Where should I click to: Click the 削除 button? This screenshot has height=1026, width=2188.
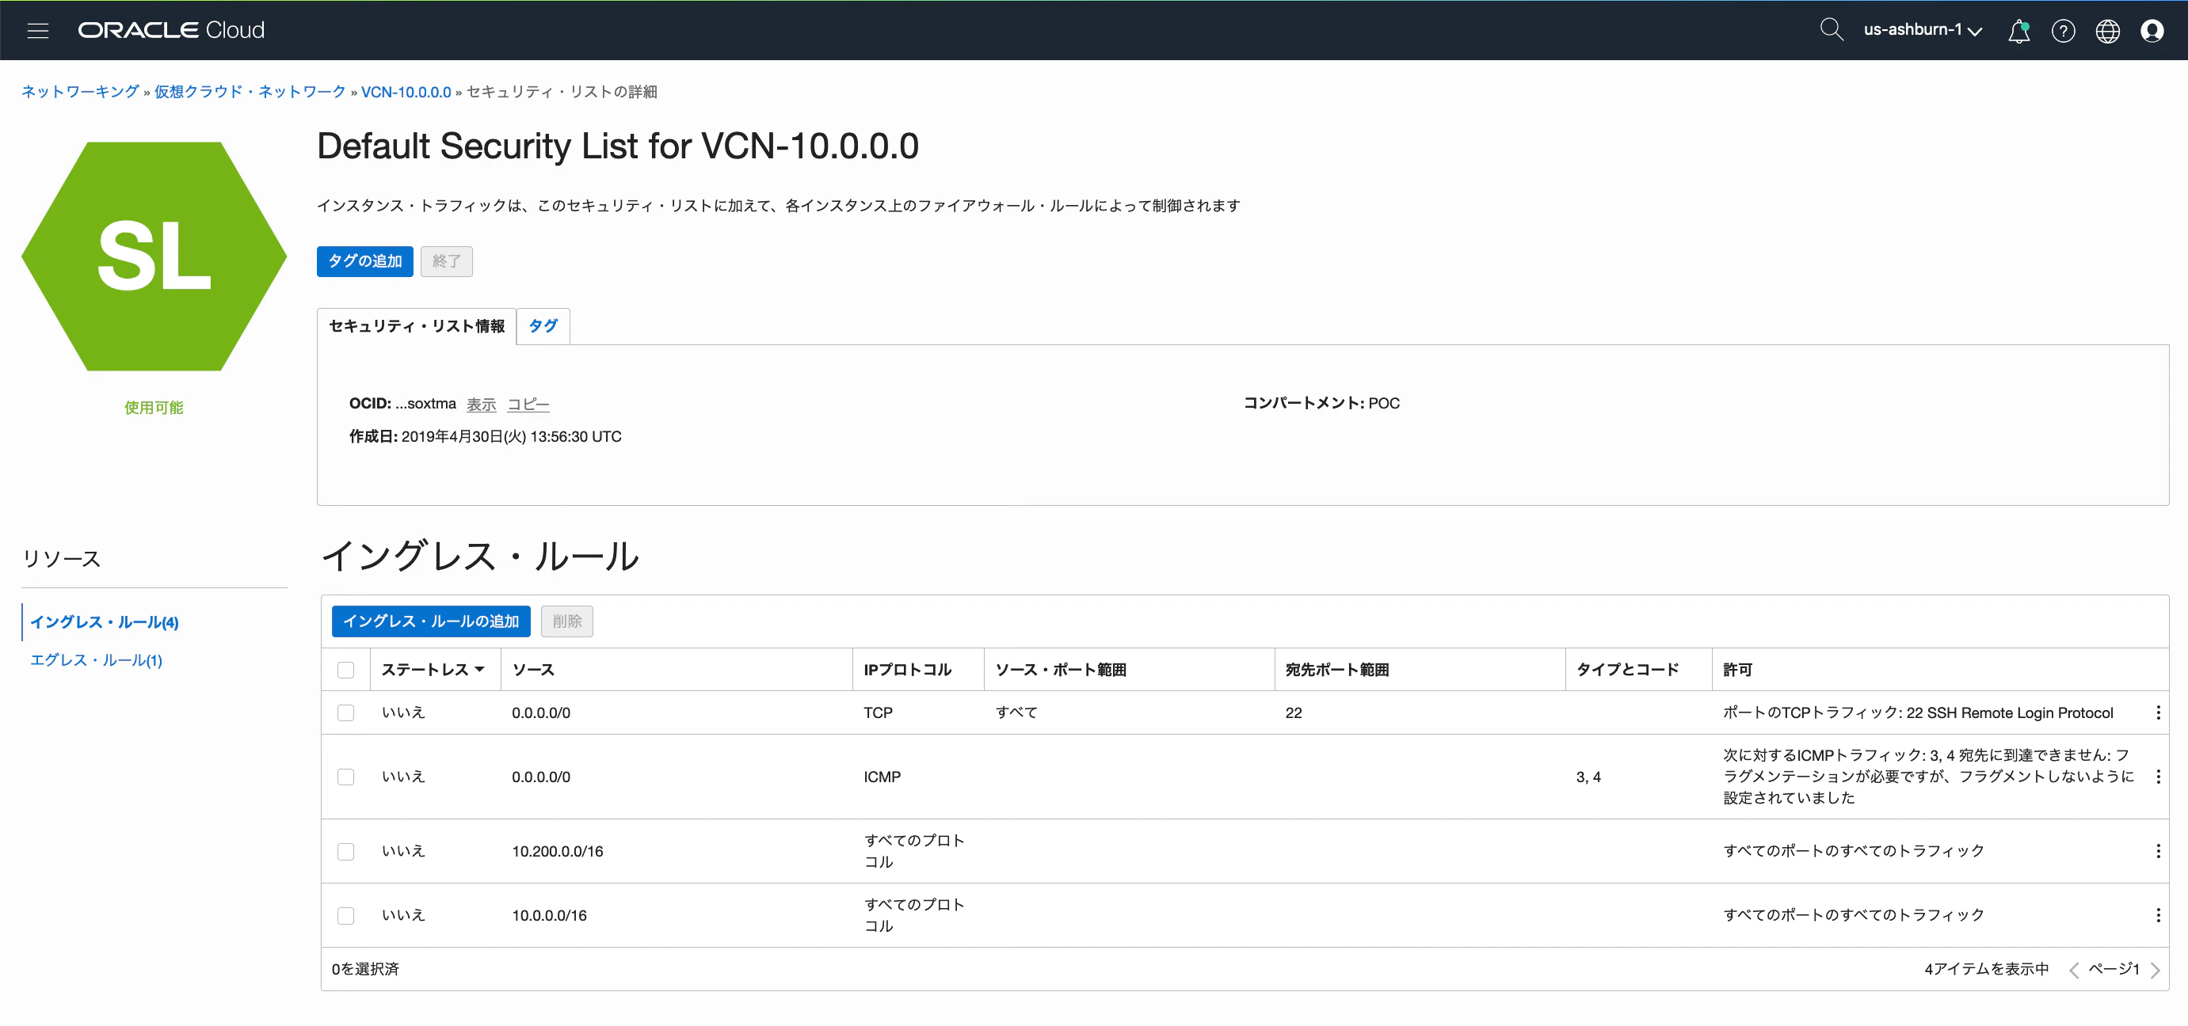click(566, 621)
